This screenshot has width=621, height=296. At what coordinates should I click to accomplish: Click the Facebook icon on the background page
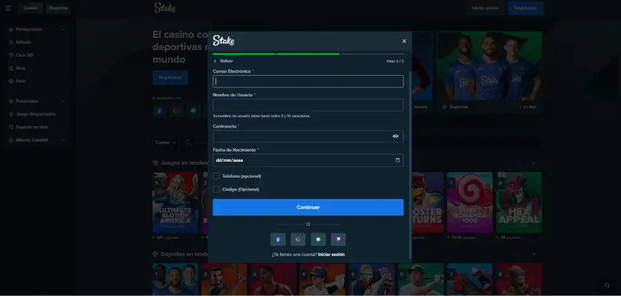point(159,111)
